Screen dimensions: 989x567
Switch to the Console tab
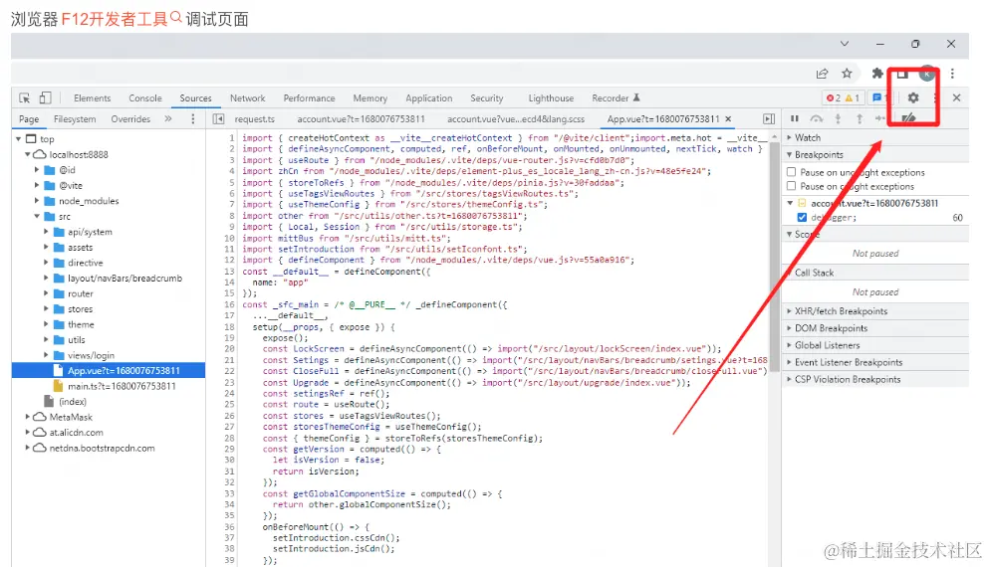tap(145, 98)
